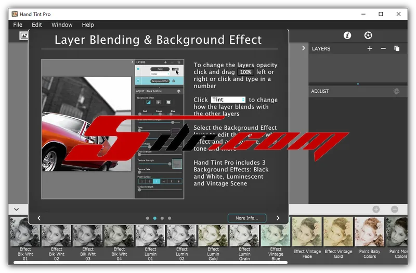
Task: Jump to the first tutorial page dot
Action: 148,218
